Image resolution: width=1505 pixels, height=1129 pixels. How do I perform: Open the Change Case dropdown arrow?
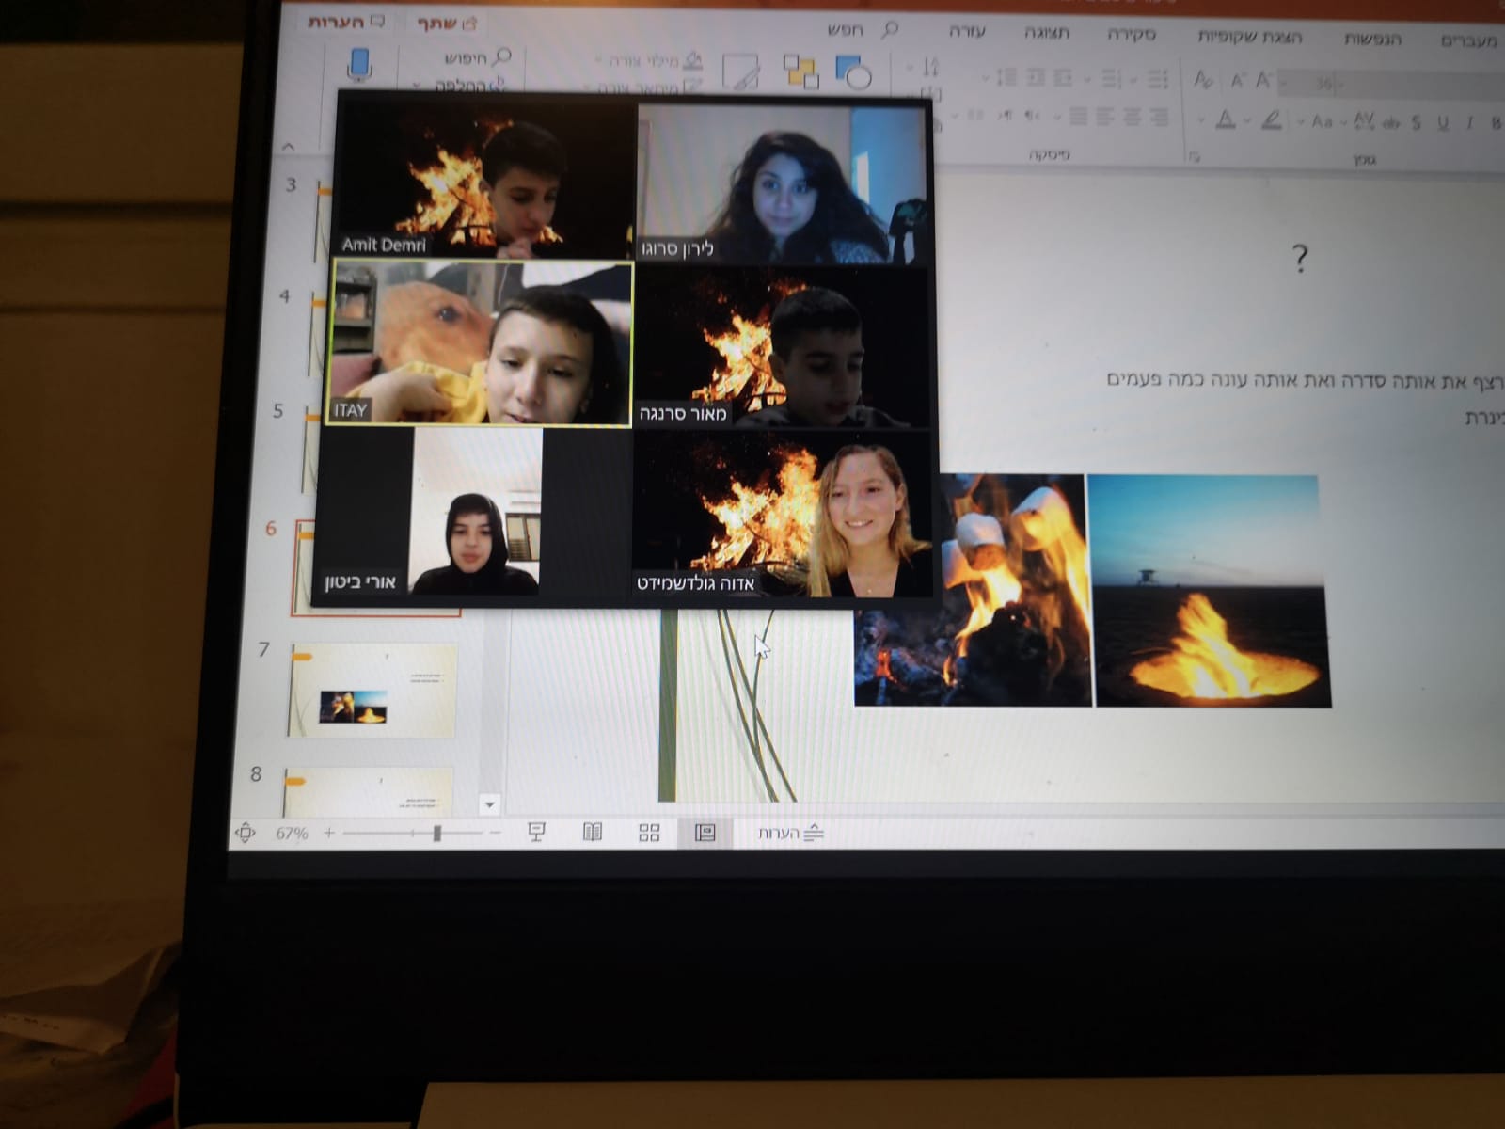1301,120
